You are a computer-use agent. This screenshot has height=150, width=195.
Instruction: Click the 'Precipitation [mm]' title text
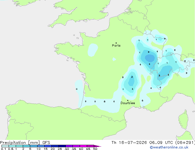point(20,143)
